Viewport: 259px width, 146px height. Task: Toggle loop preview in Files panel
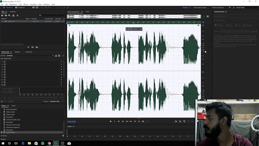(32, 47)
